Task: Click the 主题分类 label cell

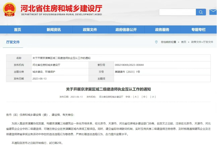Action: (19, 72)
